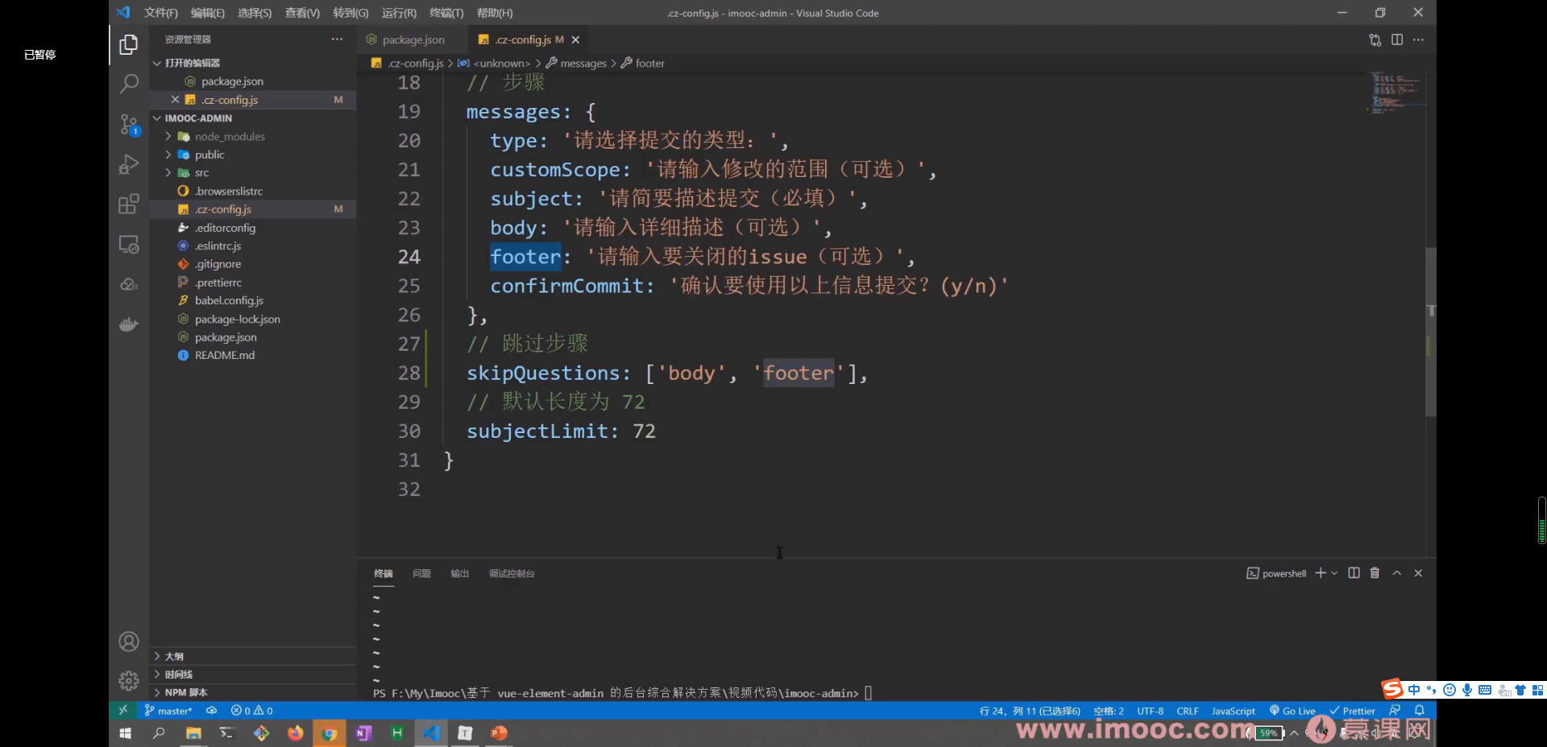Open Source Control view with badge
The width and height of the screenshot is (1547, 747).
tap(129, 124)
